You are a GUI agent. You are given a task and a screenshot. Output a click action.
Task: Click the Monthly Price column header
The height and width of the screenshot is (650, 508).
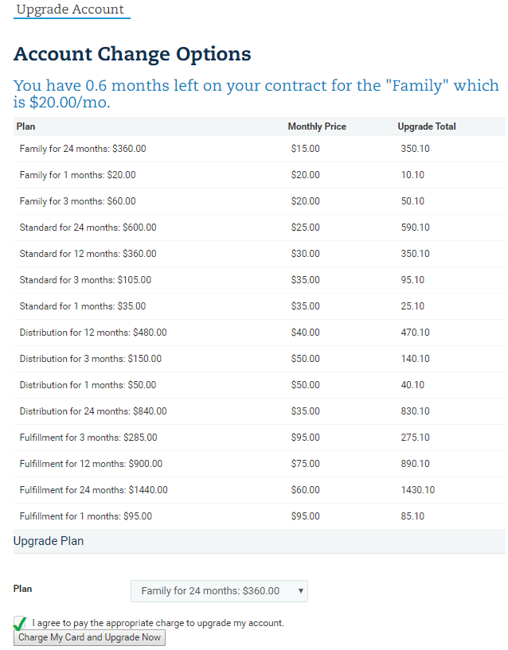[317, 126]
